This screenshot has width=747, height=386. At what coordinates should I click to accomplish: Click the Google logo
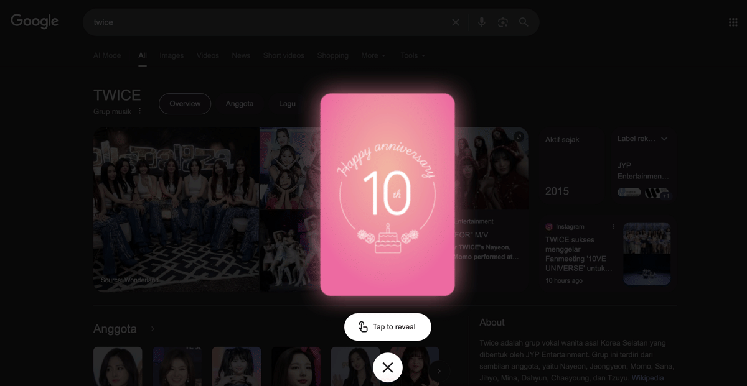click(35, 21)
